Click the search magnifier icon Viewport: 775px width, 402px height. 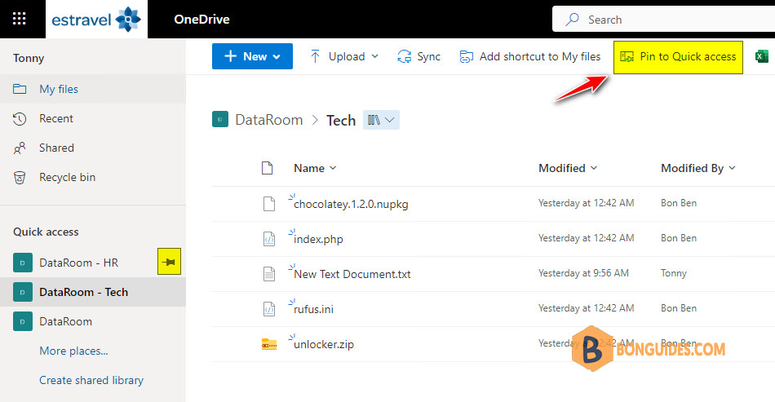click(573, 20)
